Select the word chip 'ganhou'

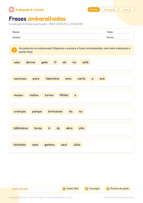click(x=50, y=144)
